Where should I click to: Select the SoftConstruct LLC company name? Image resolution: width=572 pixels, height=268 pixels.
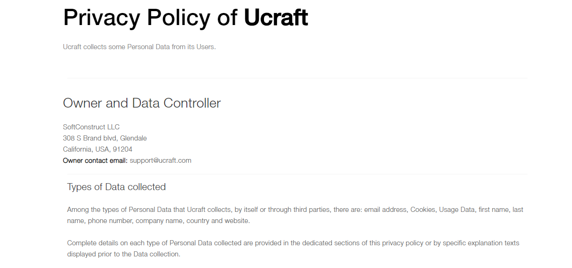(x=92, y=127)
